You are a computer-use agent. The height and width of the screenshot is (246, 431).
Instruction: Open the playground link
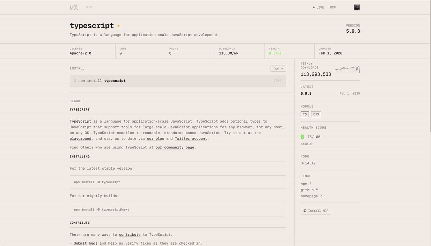point(80,138)
